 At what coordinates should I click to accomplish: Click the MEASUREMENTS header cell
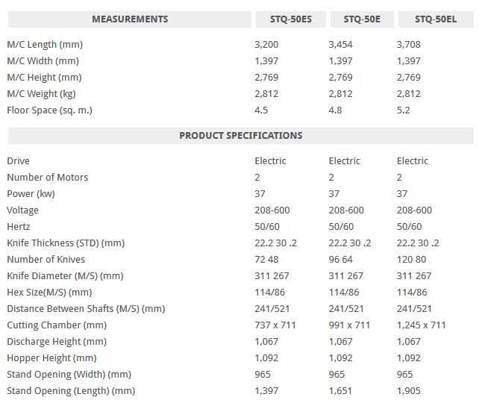pyautogui.click(x=130, y=19)
